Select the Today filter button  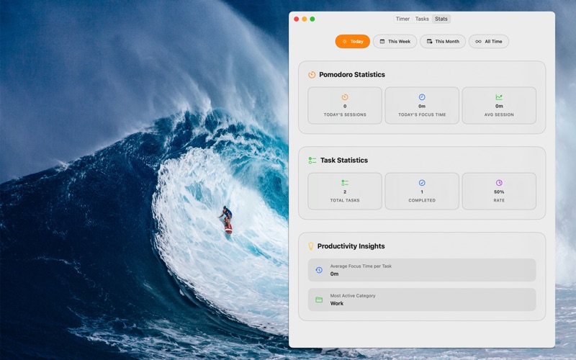coord(352,42)
